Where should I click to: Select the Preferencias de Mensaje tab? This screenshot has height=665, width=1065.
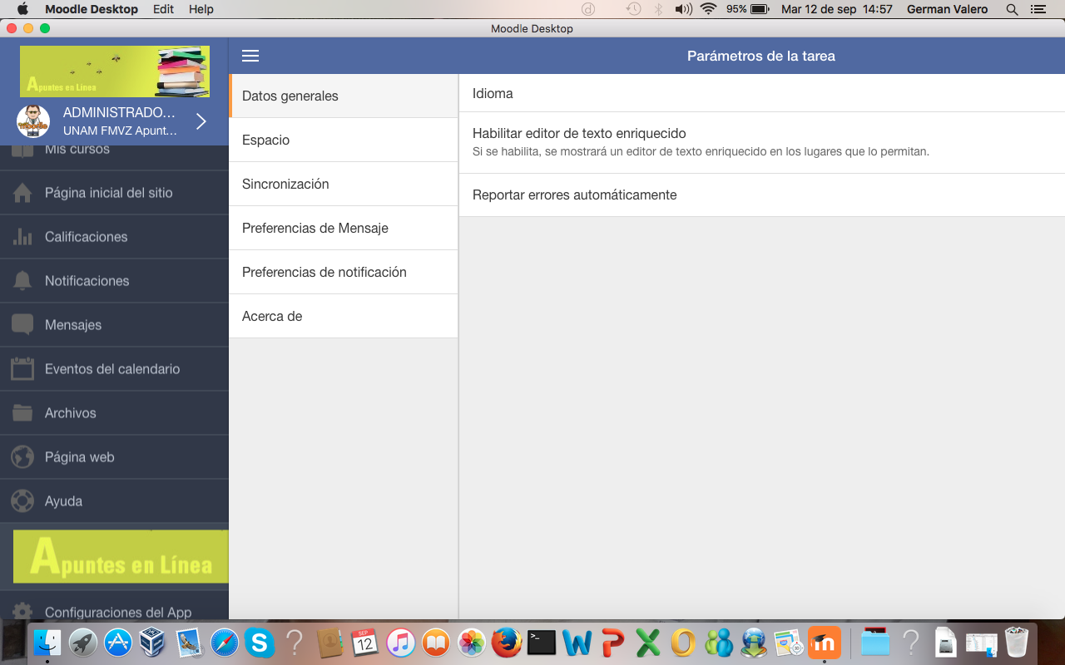(x=344, y=228)
